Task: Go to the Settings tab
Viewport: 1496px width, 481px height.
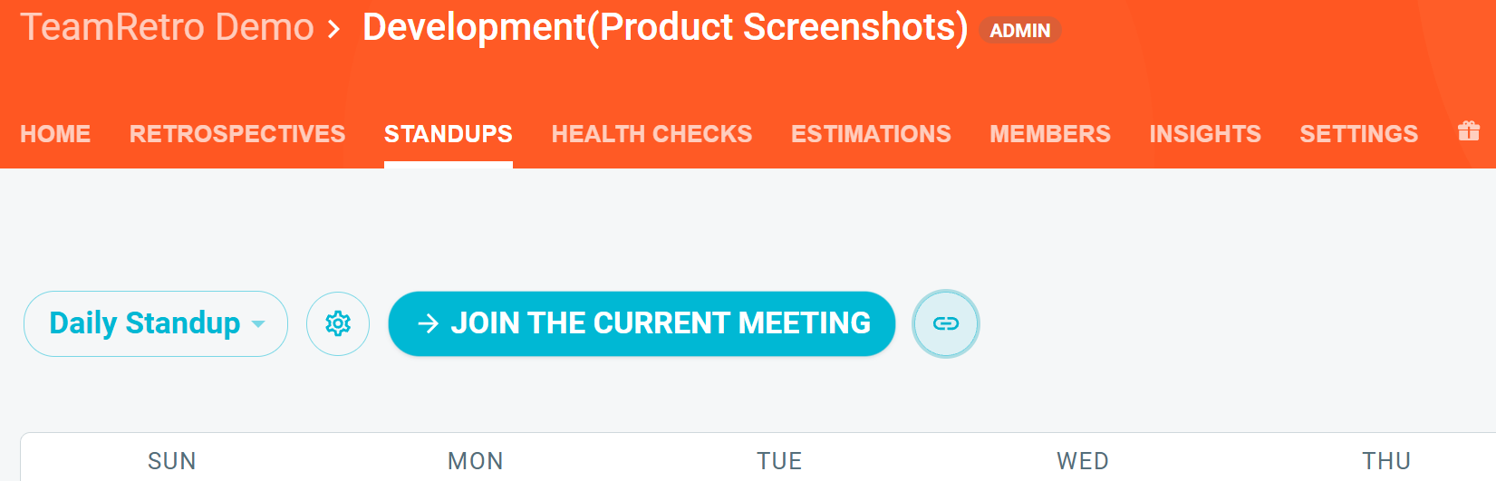Action: point(1359,134)
